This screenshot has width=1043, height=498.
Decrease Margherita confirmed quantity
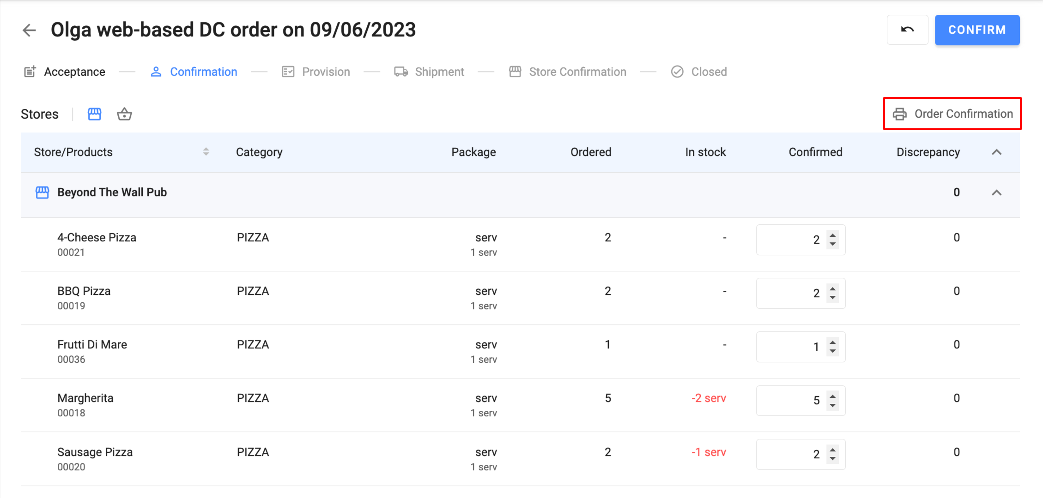[833, 406]
